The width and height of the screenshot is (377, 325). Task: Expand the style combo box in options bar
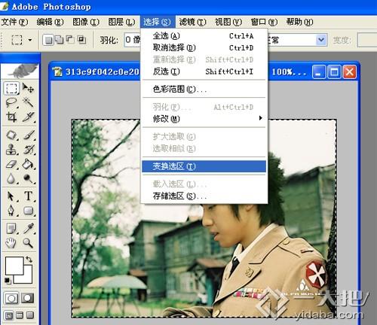[x=321, y=40]
